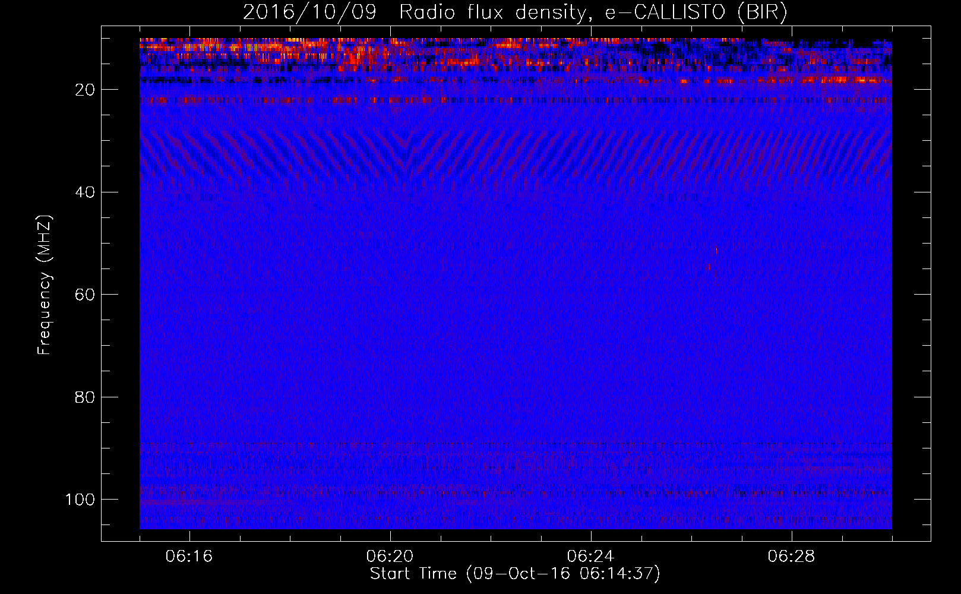Click the 06:28 time tick label
Image resolution: width=961 pixels, height=594 pixels.
(792, 556)
